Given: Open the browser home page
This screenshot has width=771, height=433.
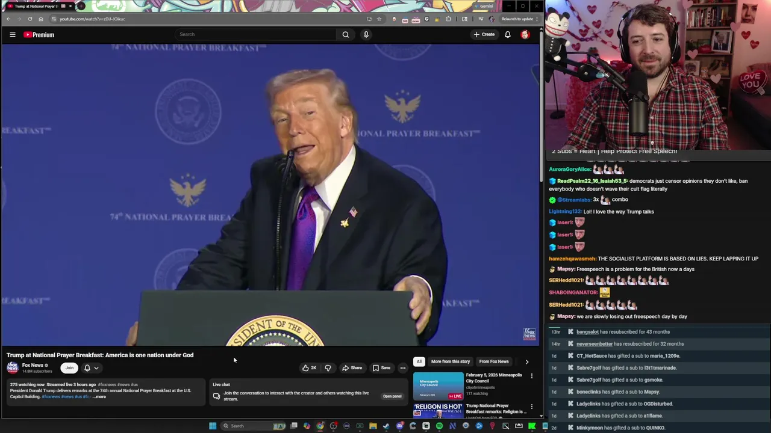Looking at the screenshot, I should (41, 19).
